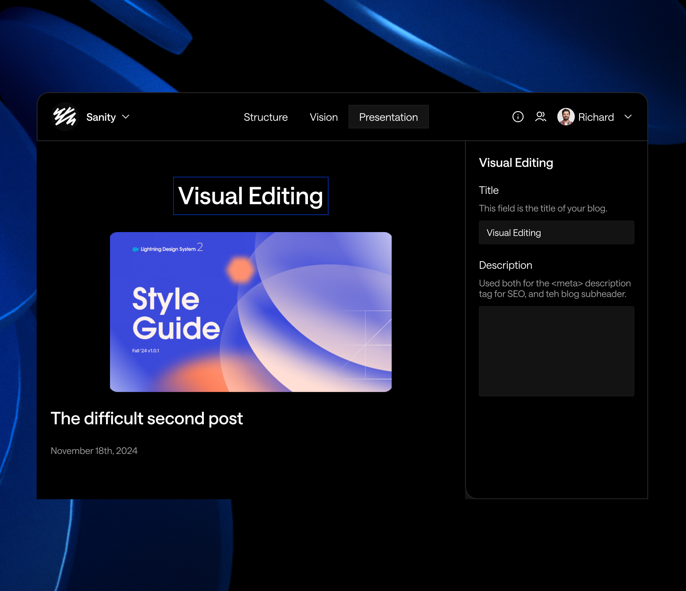Screen dimensions: 686x591
Task: Switch to the Structure tab
Action: coord(265,117)
